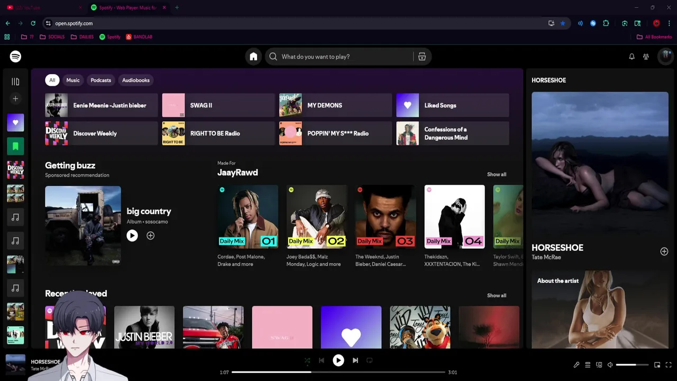Seek on the song progress bar
Screen dimensions: 677x381
click(x=338, y=372)
